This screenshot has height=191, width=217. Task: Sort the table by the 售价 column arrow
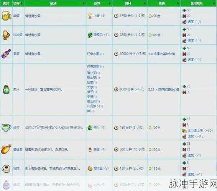(x=178, y=3)
